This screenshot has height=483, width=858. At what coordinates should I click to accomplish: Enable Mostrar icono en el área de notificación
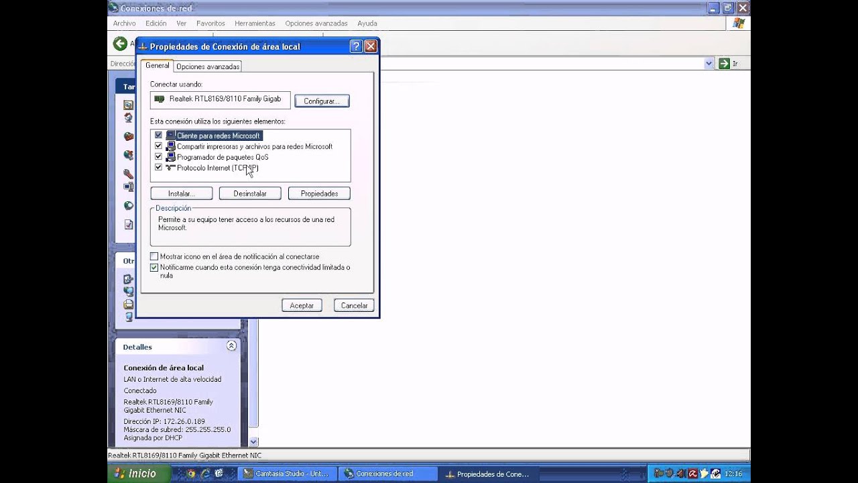[154, 256]
